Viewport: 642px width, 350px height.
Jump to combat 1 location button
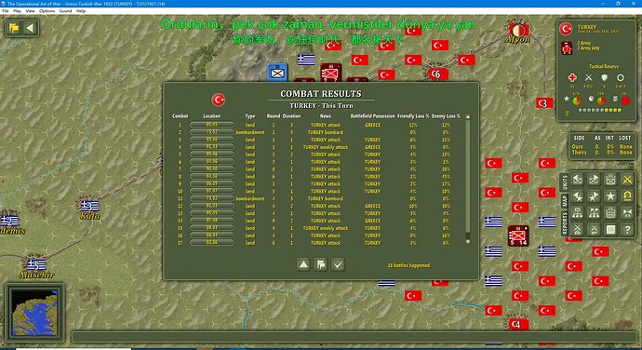(212, 125)
